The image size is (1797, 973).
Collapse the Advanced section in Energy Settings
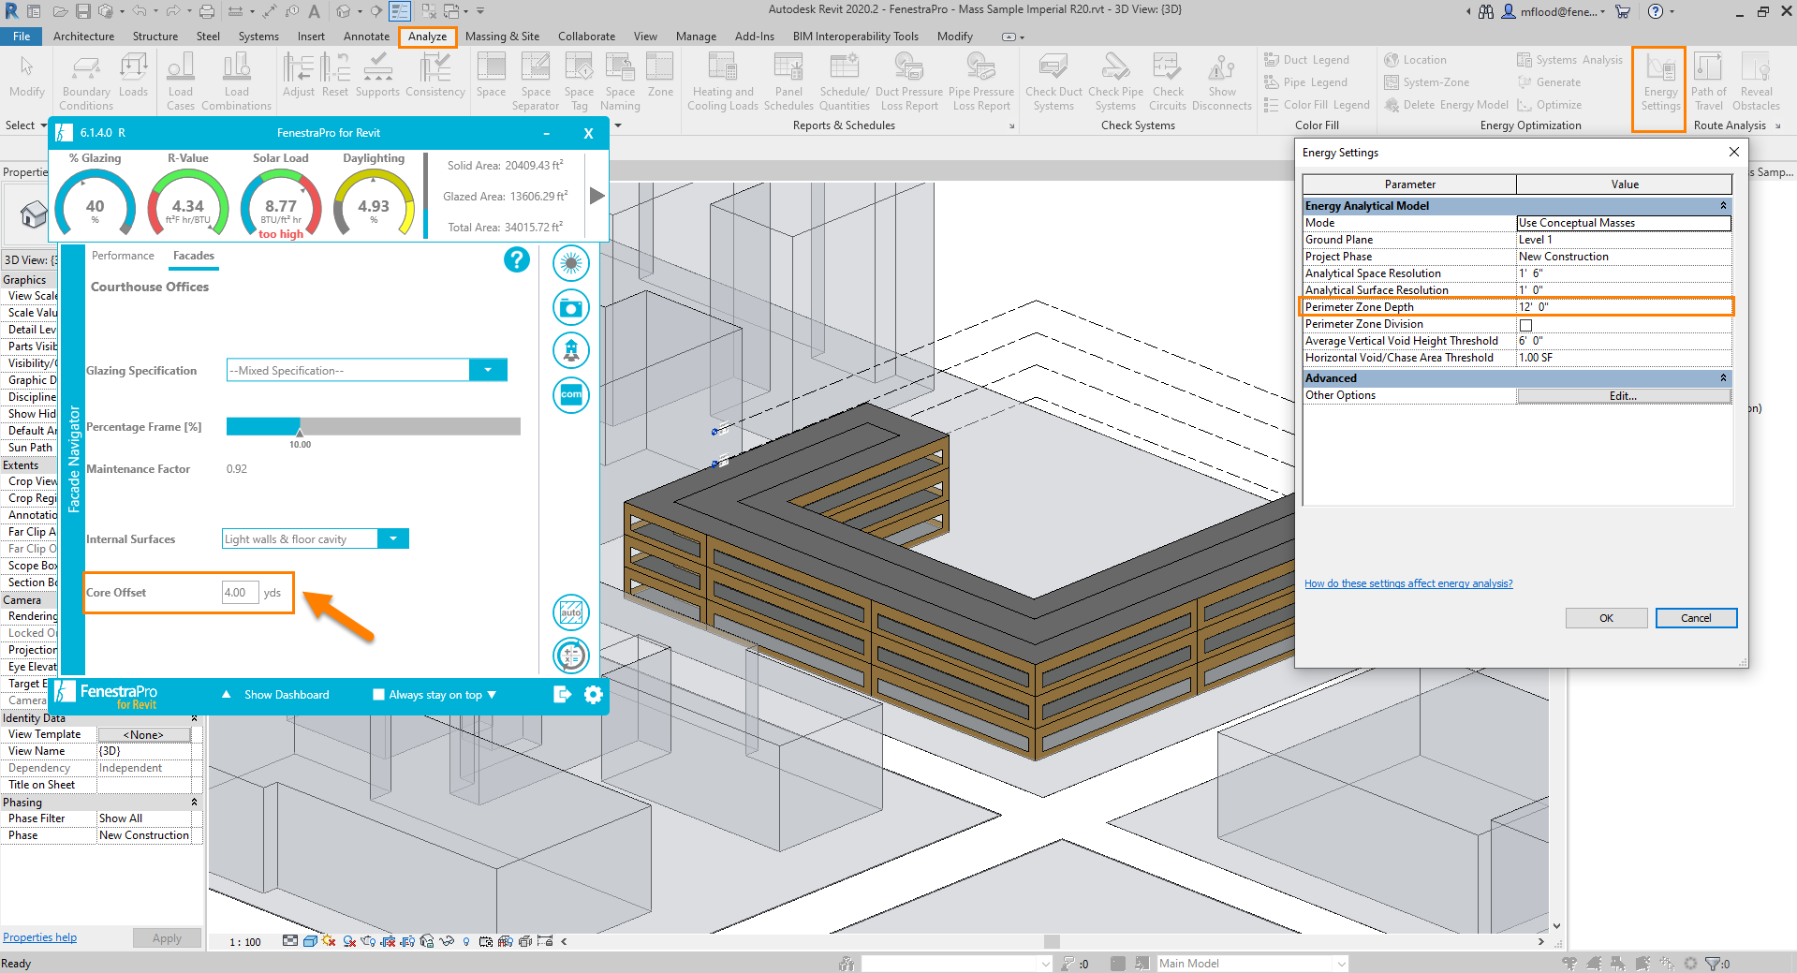point(1723,378)
